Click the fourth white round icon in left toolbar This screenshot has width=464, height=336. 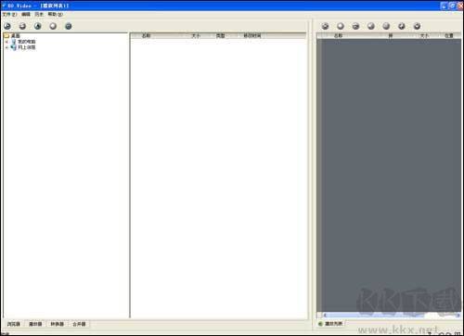(x=53, y=26)
